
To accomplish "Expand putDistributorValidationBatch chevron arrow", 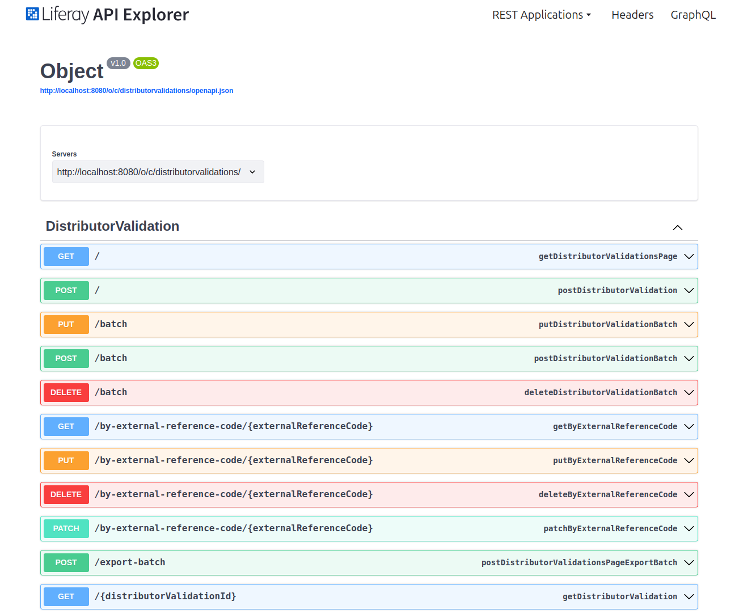I will [688, 324].
